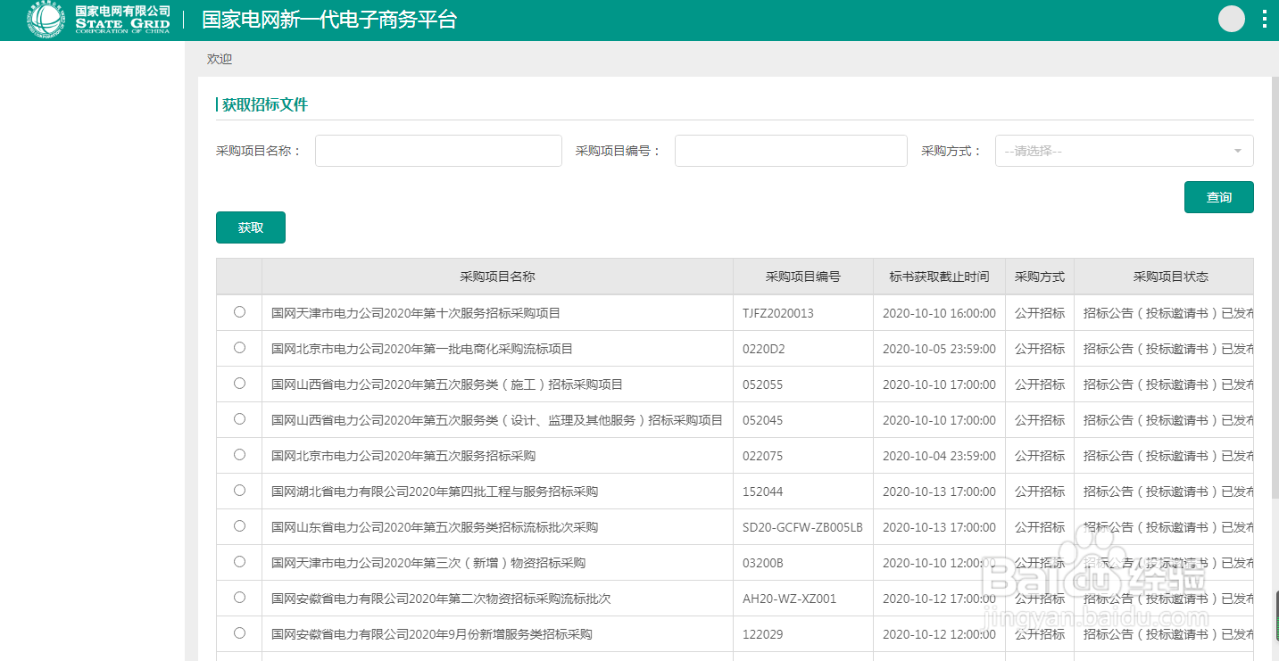The image size is (1279, 661).
Task: Click the 国家电网新一代电子商务平台 title
Action: click(328, 19)
